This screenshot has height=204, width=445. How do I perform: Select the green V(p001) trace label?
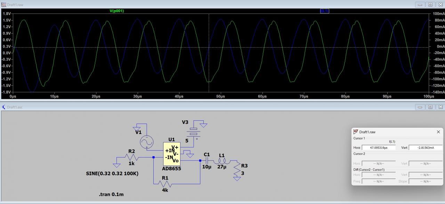click(117, 11)
